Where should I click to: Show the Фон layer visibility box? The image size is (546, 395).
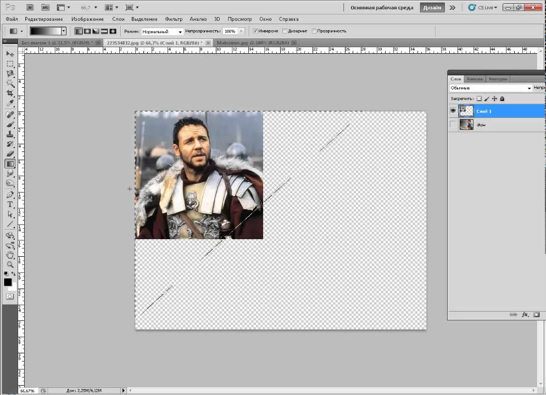453,125
